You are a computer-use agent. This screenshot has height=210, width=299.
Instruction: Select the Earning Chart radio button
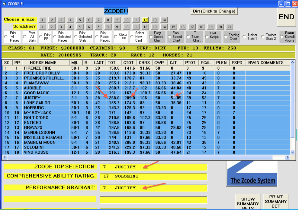(x=226, y=37)
